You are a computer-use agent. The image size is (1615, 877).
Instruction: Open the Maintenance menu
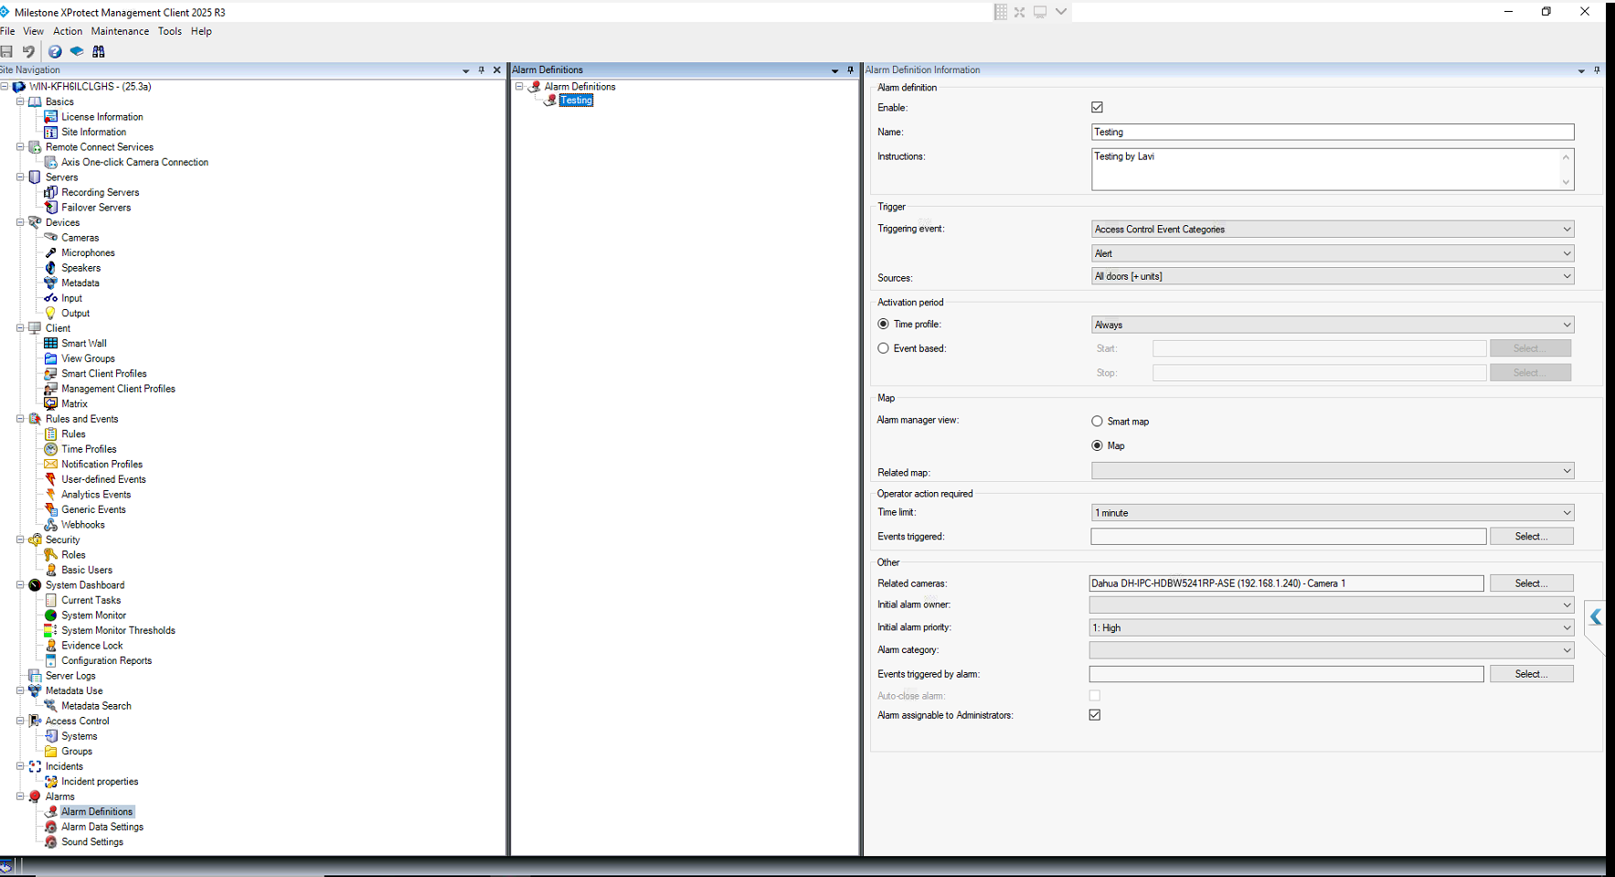pyautogui.click(x=120, y=31)
